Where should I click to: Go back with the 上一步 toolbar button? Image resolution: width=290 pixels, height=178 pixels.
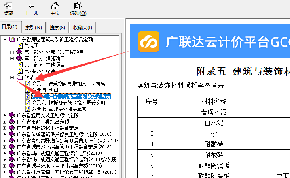click(31, 9)
